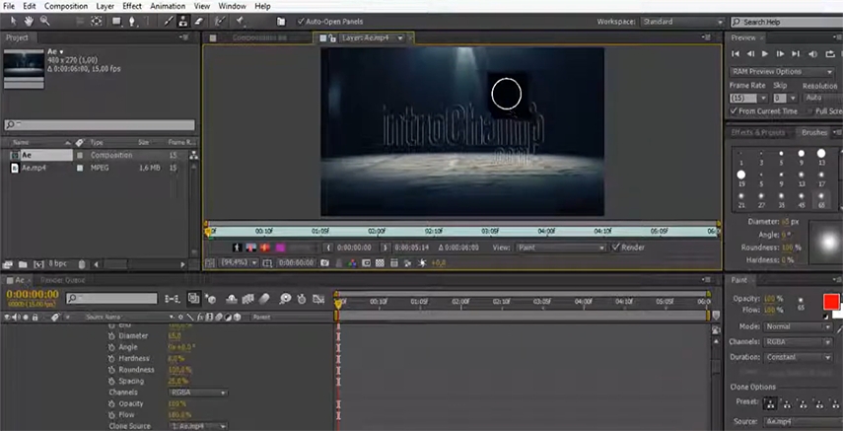Image resolution: width=843 pixels, height=431 pixels.
Task: Select the Pen tool
Action: pyautogui.click(x=132, y=22)
